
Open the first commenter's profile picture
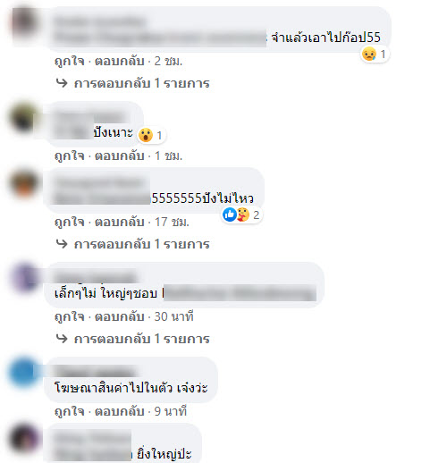[24, 24]
